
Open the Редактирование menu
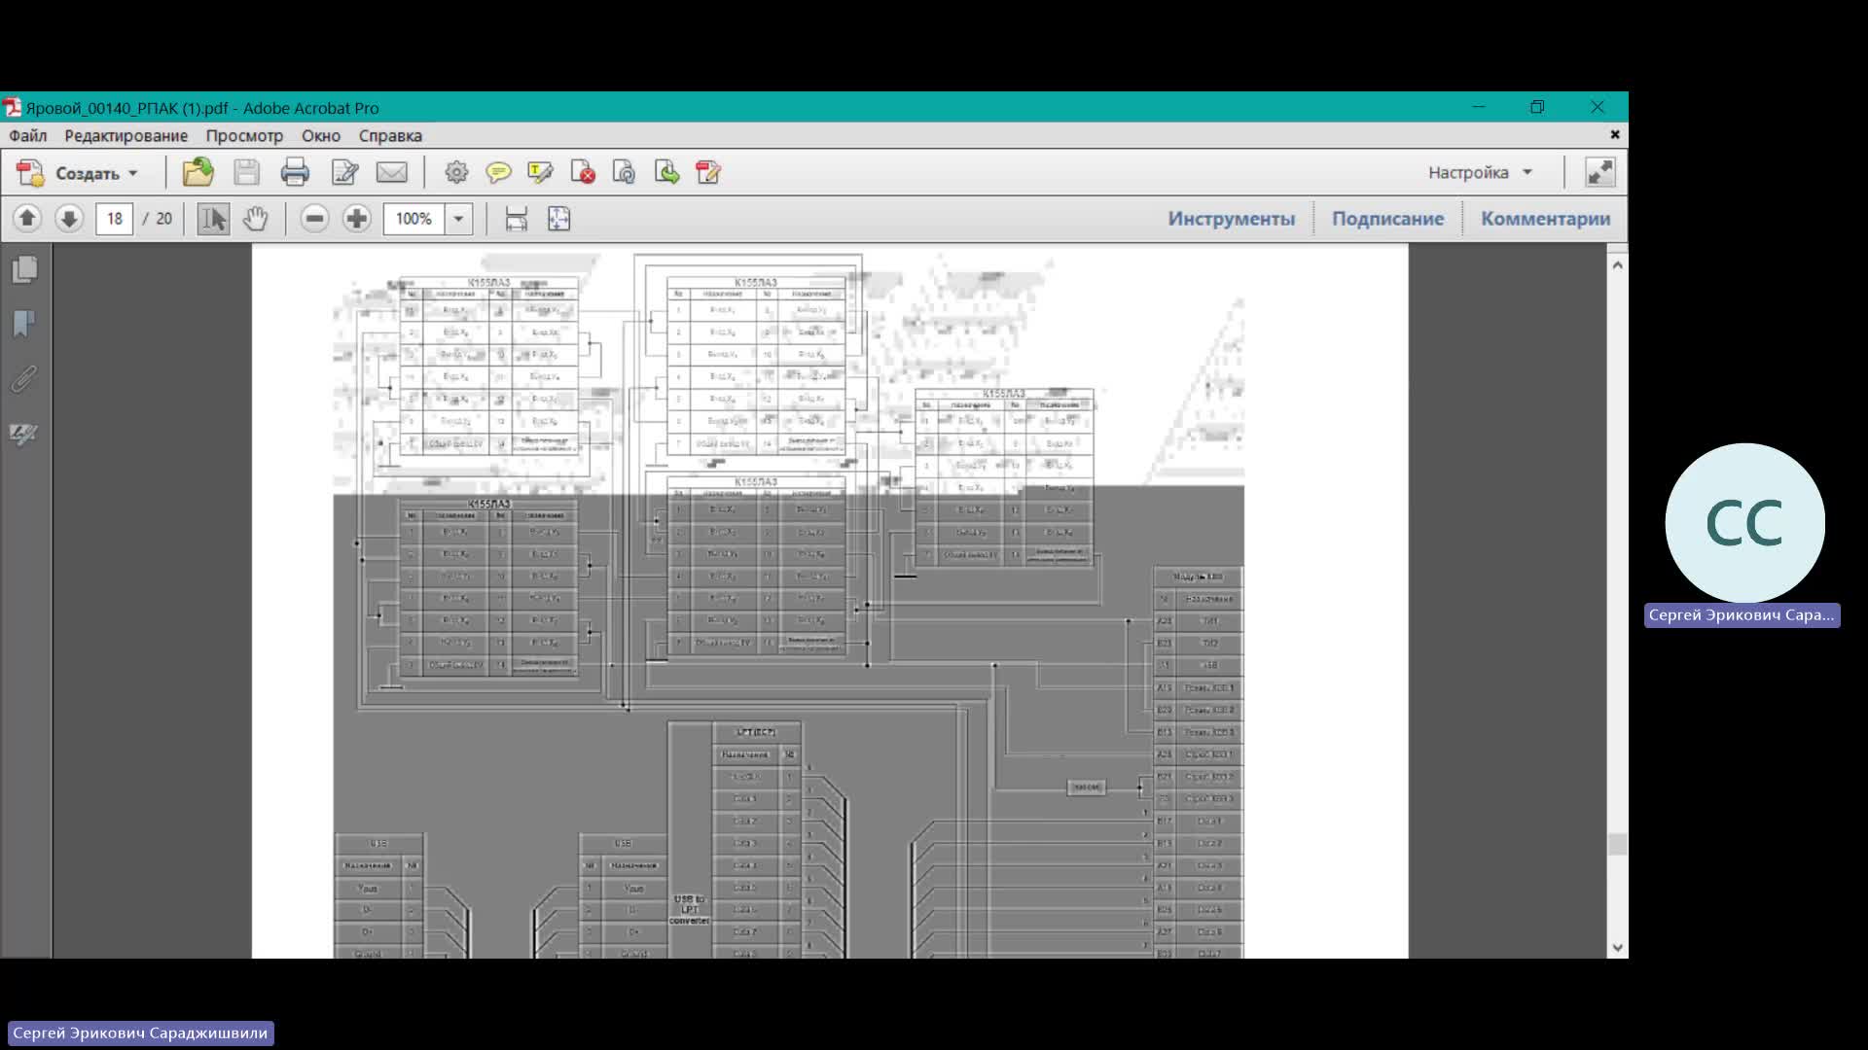click(126, 136)
